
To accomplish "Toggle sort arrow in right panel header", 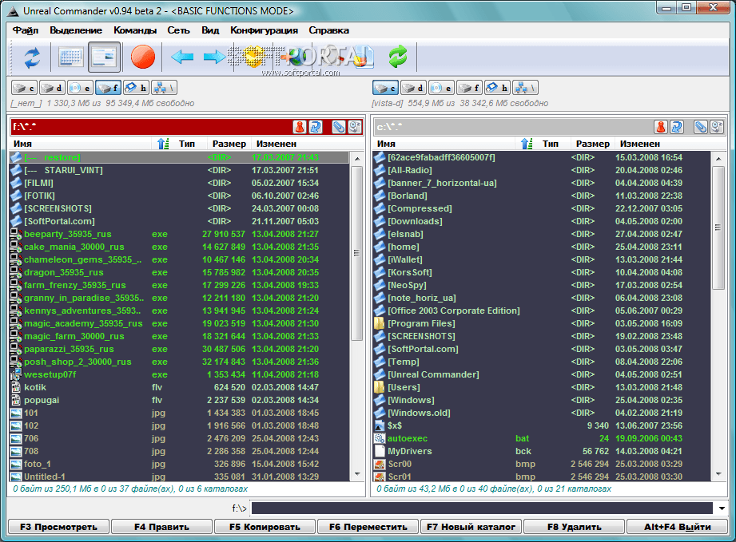I will 527,144.
